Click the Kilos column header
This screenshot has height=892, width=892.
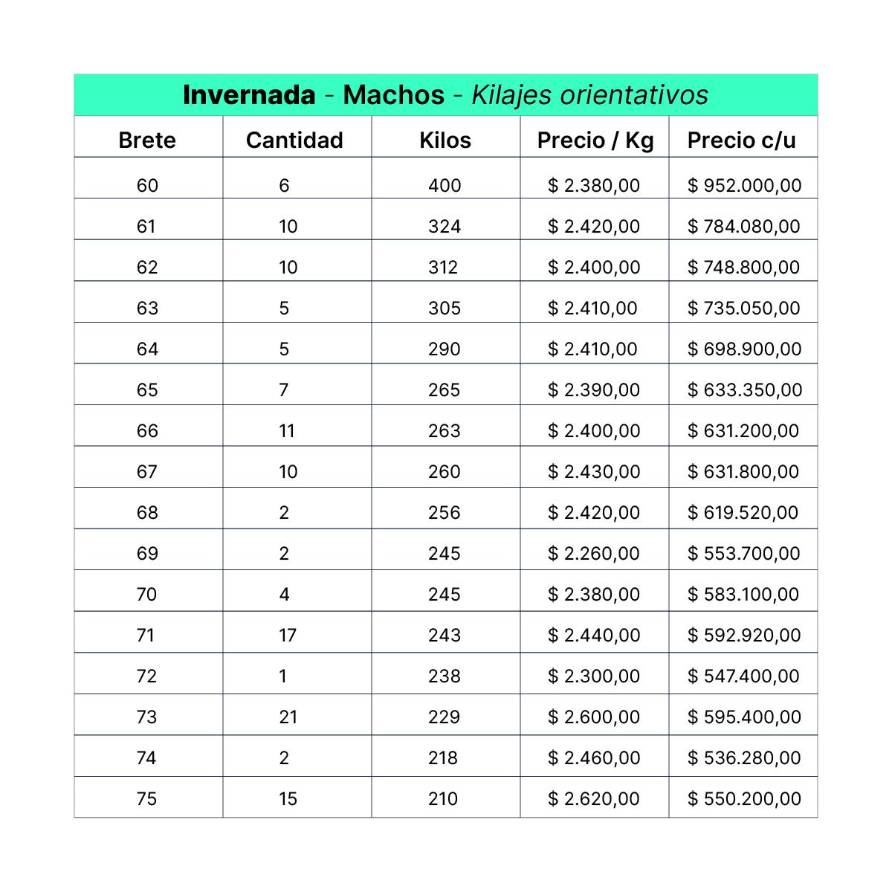(445, 140)
